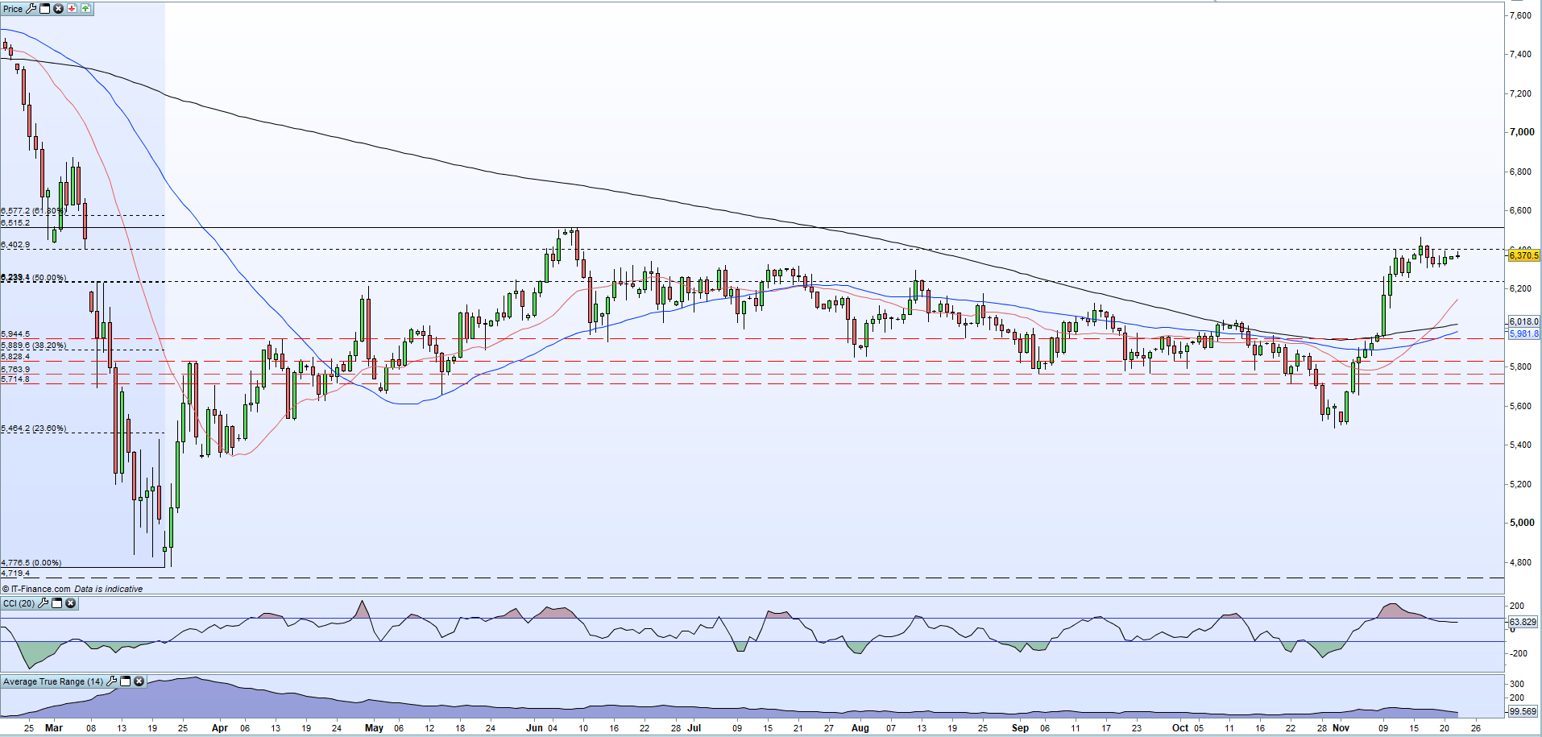
Task: Open CCI (20) wrench settings
Action: coord(44,603)
